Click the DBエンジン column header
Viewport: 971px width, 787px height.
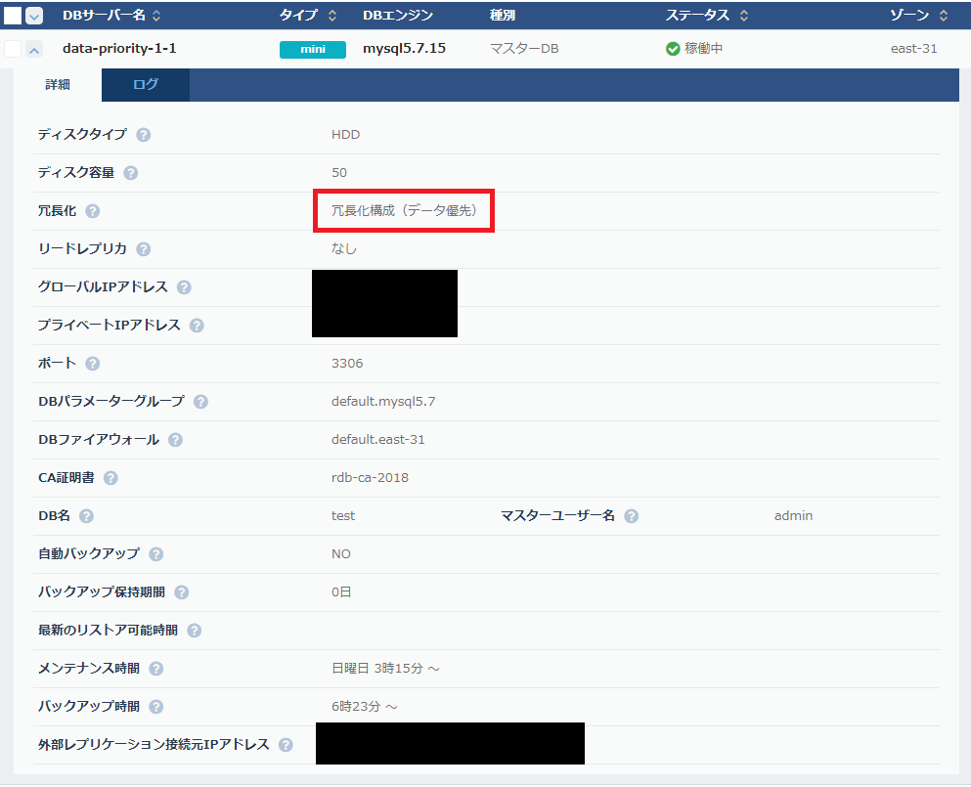(398, 16)
